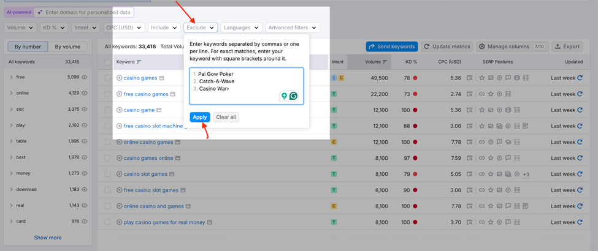Expand the online keyword group
Screen dimensions: 598x251
(12, 93)
